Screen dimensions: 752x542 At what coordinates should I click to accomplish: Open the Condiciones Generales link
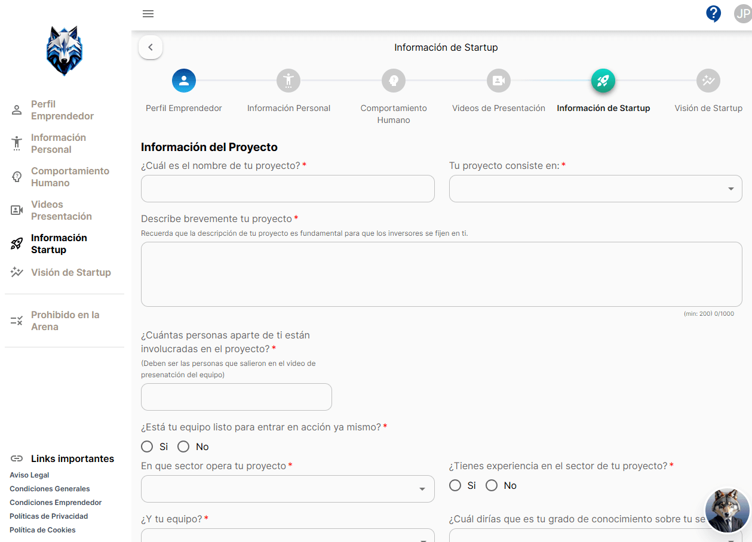[50, 489]
